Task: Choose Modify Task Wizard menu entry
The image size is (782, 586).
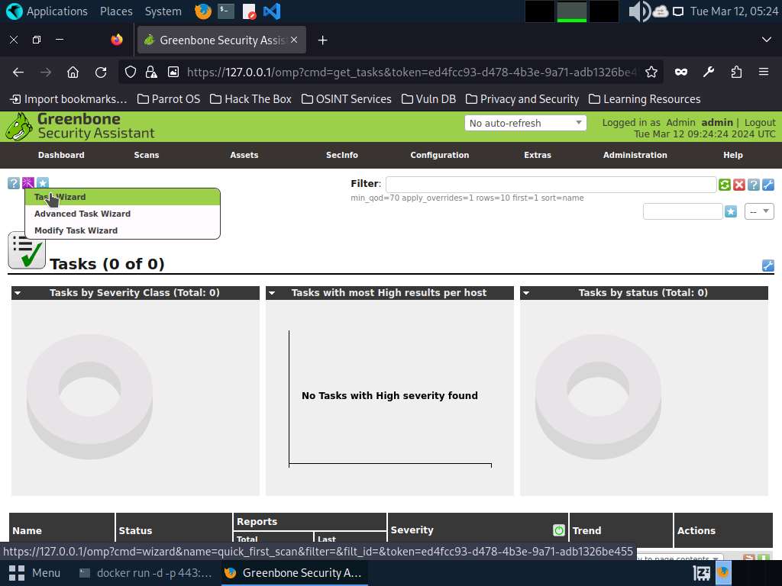Action: (76, 230)
